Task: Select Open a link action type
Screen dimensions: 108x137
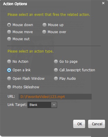Action: point(9,70)
